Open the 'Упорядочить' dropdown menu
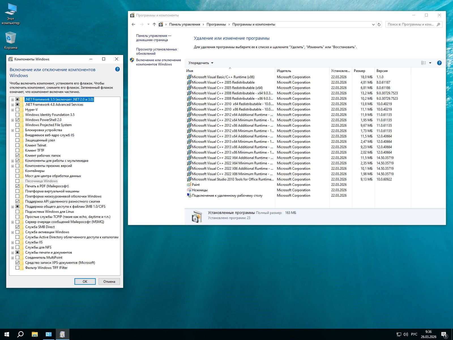 201,63
